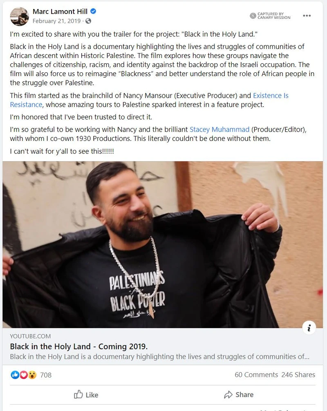The image size is (327, 411).
Task: Click the February 21, 2019 timestamp
Action: tap(56, 21)
